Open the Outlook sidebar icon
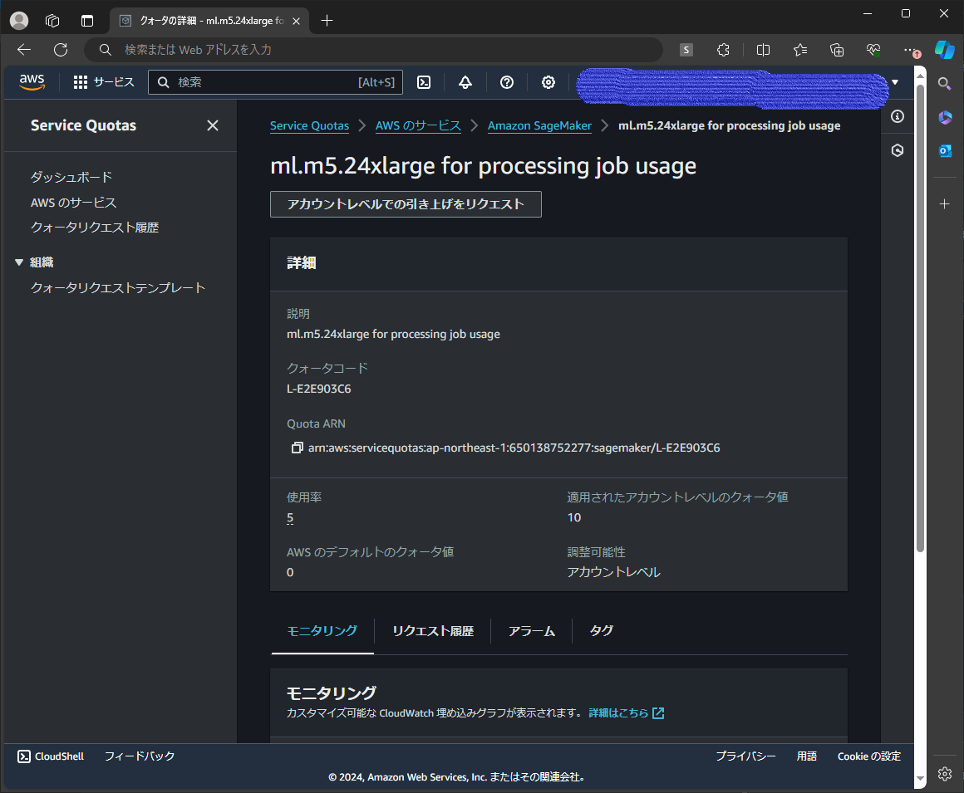This screenshot has width=964, height=793. coord(945,150)
